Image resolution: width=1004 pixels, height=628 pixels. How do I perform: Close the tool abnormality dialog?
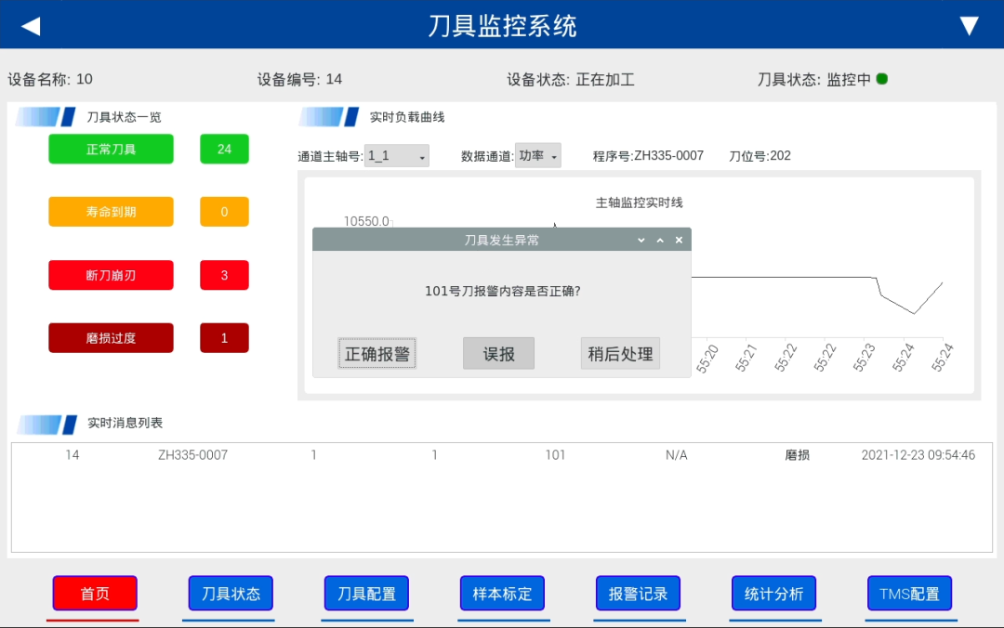(679, 241)
